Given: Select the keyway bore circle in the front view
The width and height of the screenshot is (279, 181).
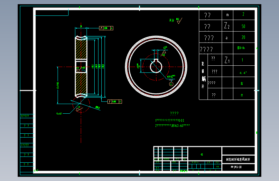Looking at the screenshot, I should pos(156,67).
